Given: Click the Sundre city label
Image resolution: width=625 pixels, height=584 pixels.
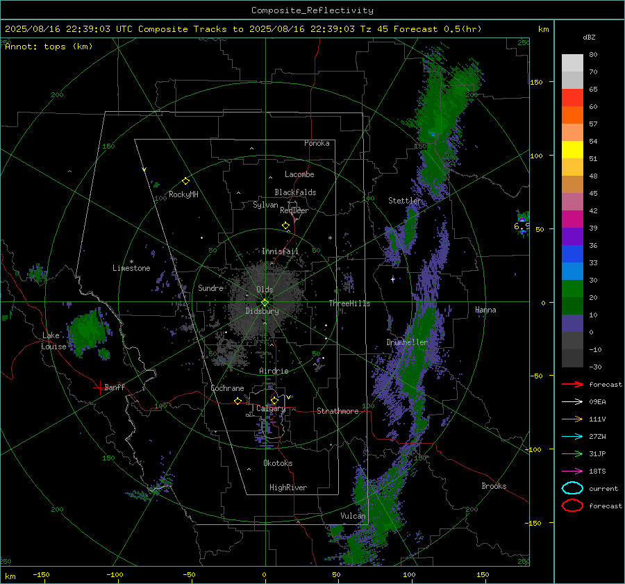Looking at the screenshot, I should pos(210,287).
